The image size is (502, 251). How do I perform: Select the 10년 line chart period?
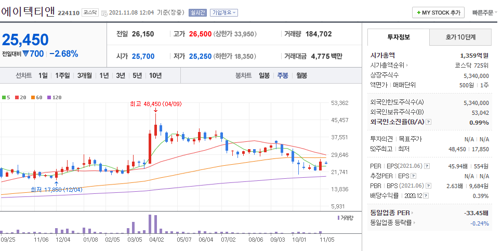(155, 75)
